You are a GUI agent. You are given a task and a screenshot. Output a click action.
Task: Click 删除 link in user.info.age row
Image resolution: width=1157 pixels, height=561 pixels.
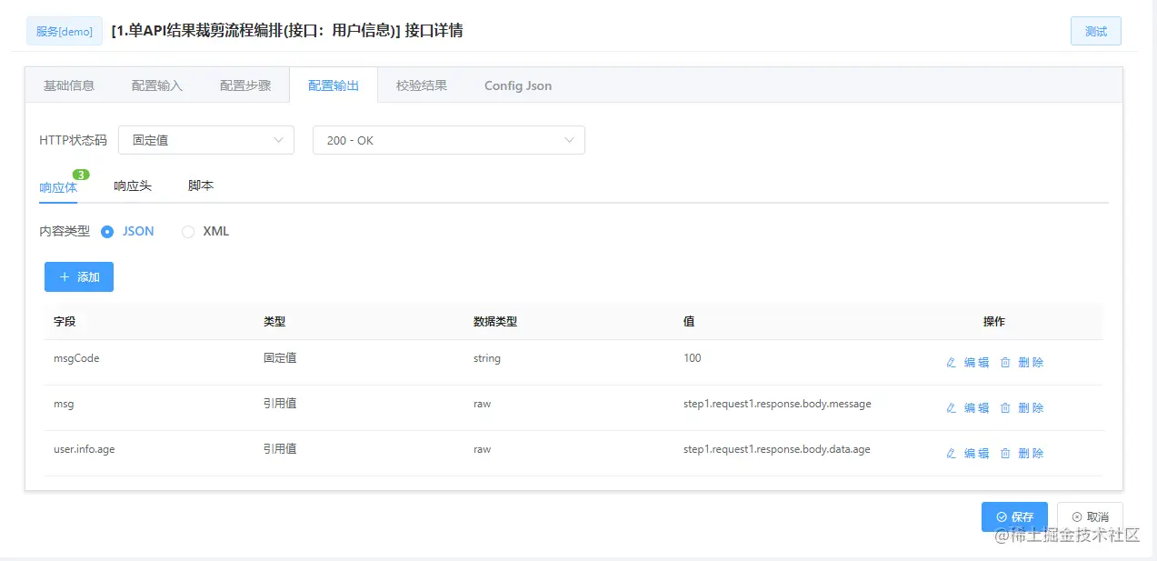click(x=1031, y=453)
